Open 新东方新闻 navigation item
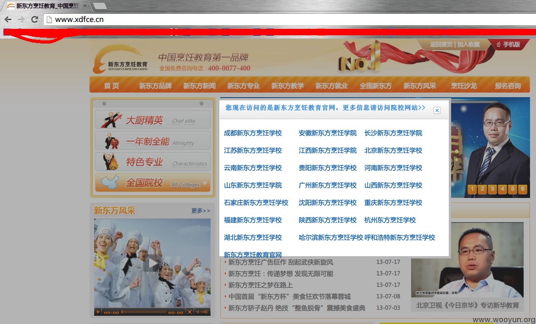This screenshot has height=324, width=536. point(199,86)
